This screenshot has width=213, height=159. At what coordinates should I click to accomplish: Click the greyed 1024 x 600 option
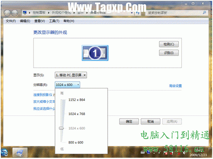[77, 128]
